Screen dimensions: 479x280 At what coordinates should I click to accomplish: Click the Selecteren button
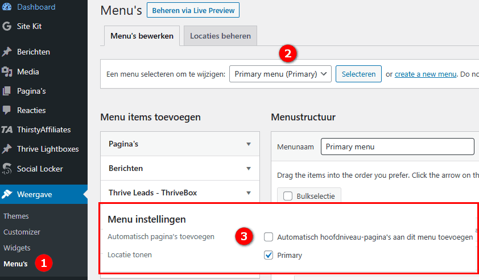point(358,74)
